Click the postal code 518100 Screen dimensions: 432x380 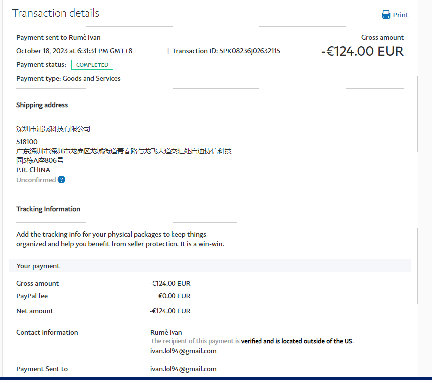(27, 142)
